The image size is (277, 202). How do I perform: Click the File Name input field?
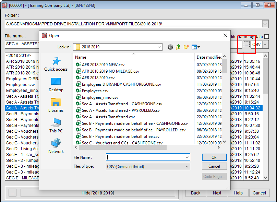pos(145,157)
